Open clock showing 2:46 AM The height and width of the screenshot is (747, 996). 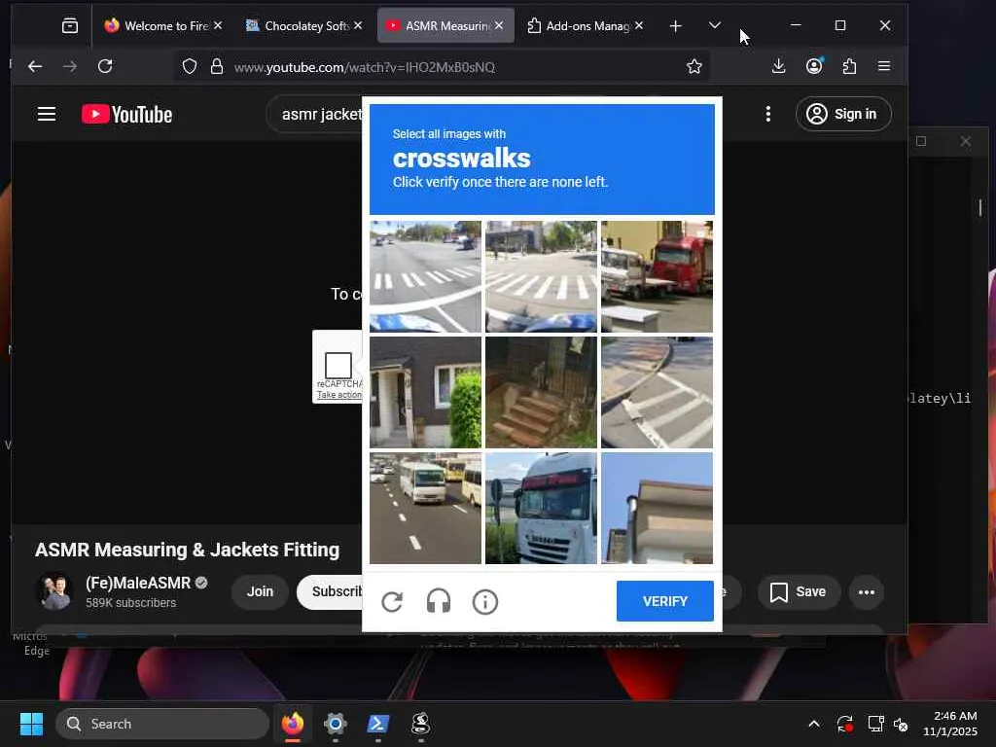pyautogui.click(x=950, y=724)
